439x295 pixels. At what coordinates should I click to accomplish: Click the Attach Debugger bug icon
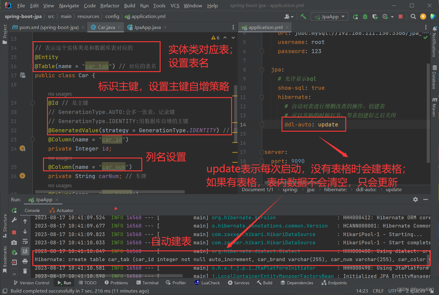pos(14,252)
